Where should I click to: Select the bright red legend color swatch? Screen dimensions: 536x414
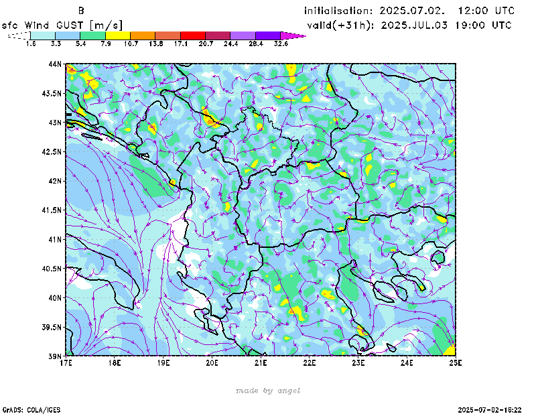click(193, 35)
